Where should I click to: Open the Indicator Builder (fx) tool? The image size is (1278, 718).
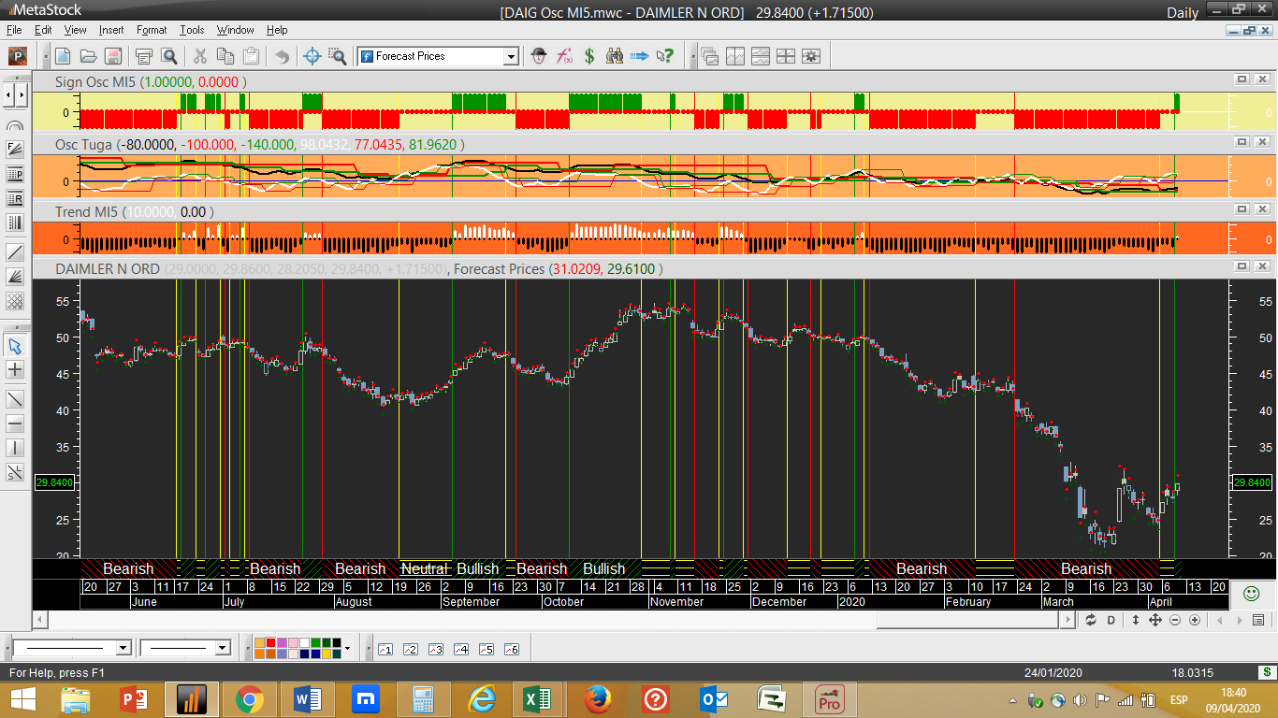[x=564, y=56]
